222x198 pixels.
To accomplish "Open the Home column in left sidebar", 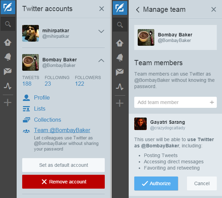I will (8, 42).
